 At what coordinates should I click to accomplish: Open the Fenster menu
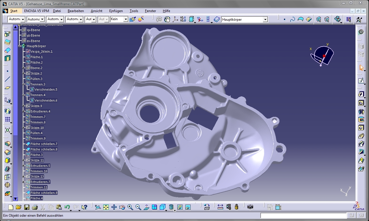tap(150, 11)
